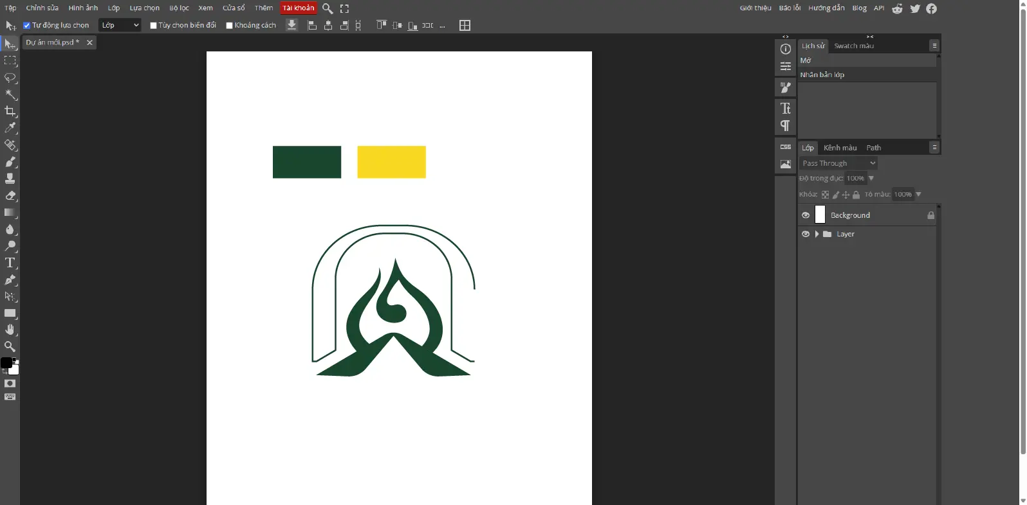Toggle fullscreen mode icon

click(x=344, y=8)
